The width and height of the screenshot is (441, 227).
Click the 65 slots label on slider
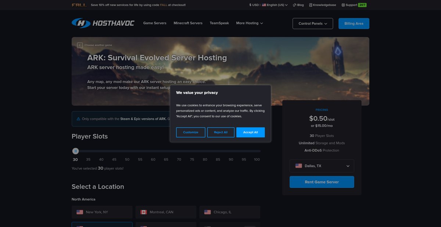coord(166,160)
